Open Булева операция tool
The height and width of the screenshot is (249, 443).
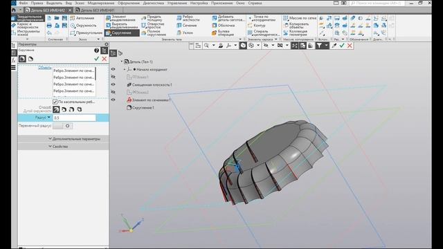point(223,33)
